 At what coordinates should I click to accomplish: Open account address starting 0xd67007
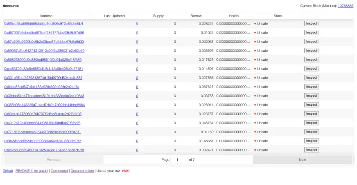44,33
